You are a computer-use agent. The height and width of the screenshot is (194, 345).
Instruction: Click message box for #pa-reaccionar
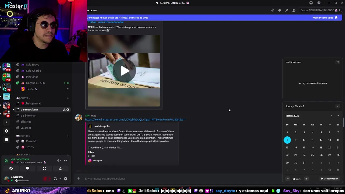[181, 179]
